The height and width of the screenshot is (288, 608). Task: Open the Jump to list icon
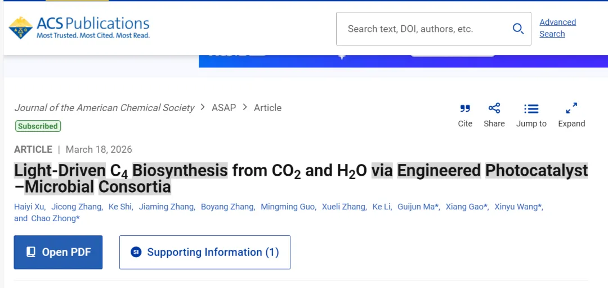coord(531,109)
